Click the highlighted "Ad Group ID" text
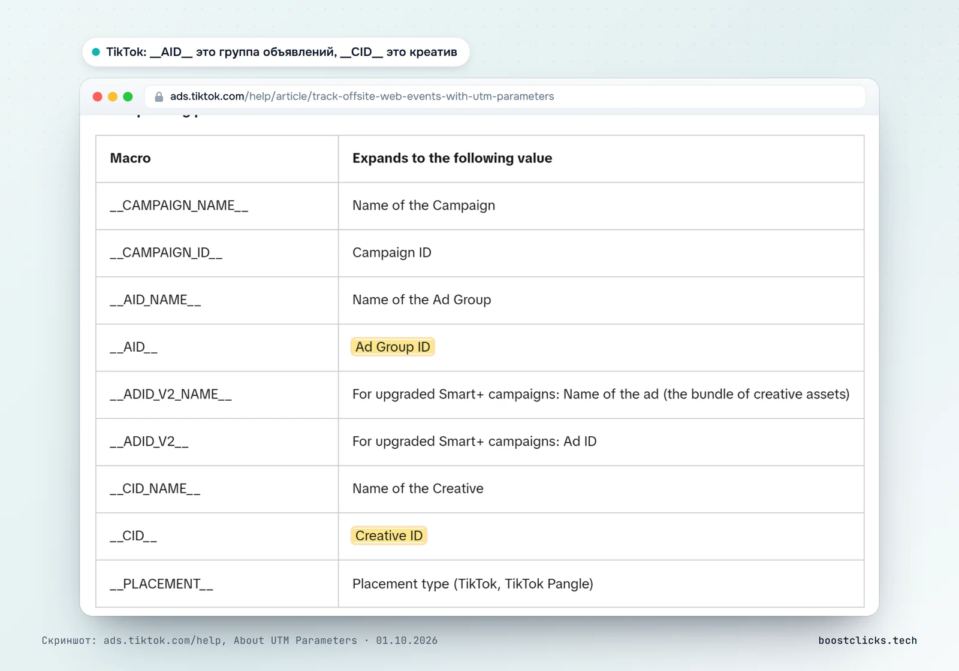 click(393, 347)
